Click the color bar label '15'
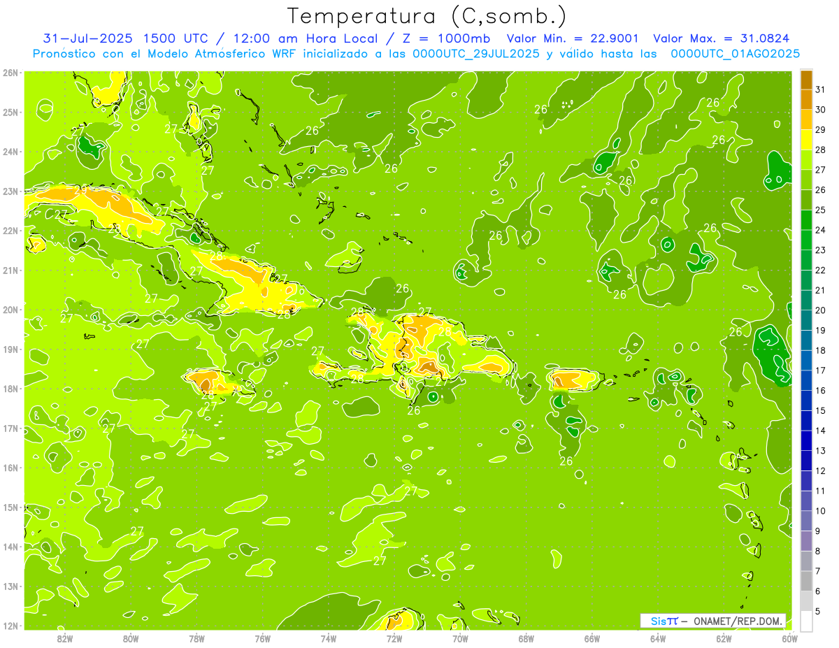 pyautogui.click(x=820, y=411)
